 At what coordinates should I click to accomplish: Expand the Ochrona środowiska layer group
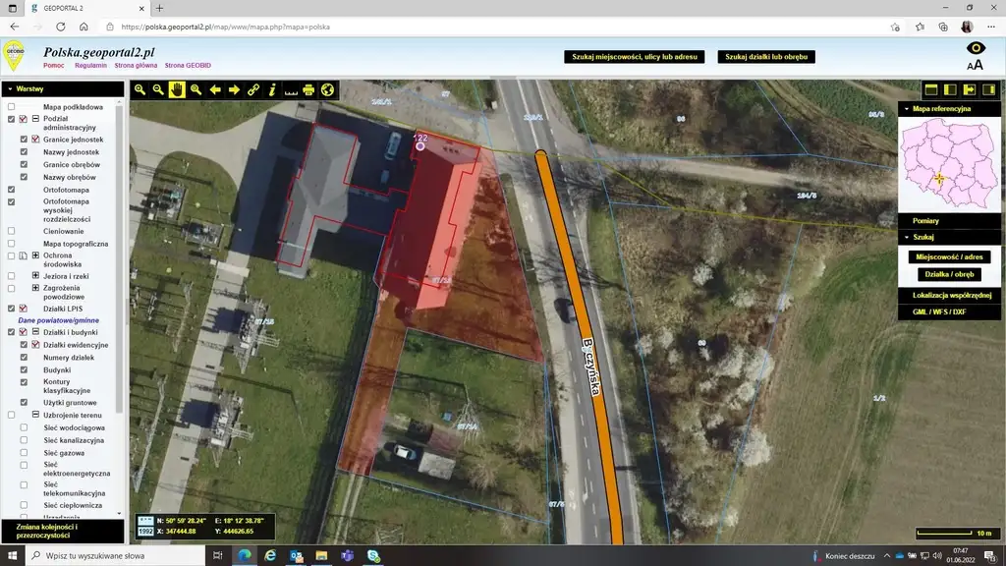coord(35,255)
